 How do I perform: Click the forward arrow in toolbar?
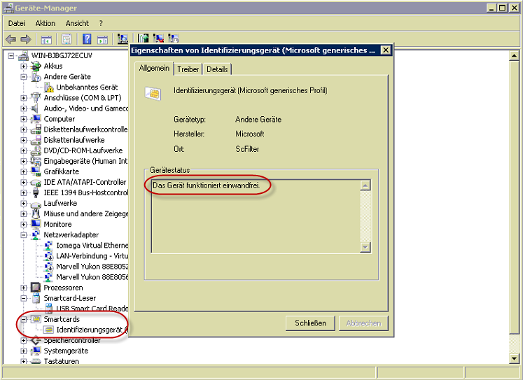(26, 39)
